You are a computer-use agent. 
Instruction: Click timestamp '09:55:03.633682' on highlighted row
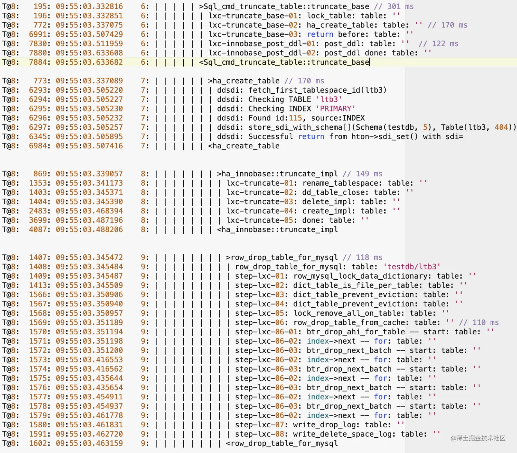pyautogui.click(x=89, y=62)
